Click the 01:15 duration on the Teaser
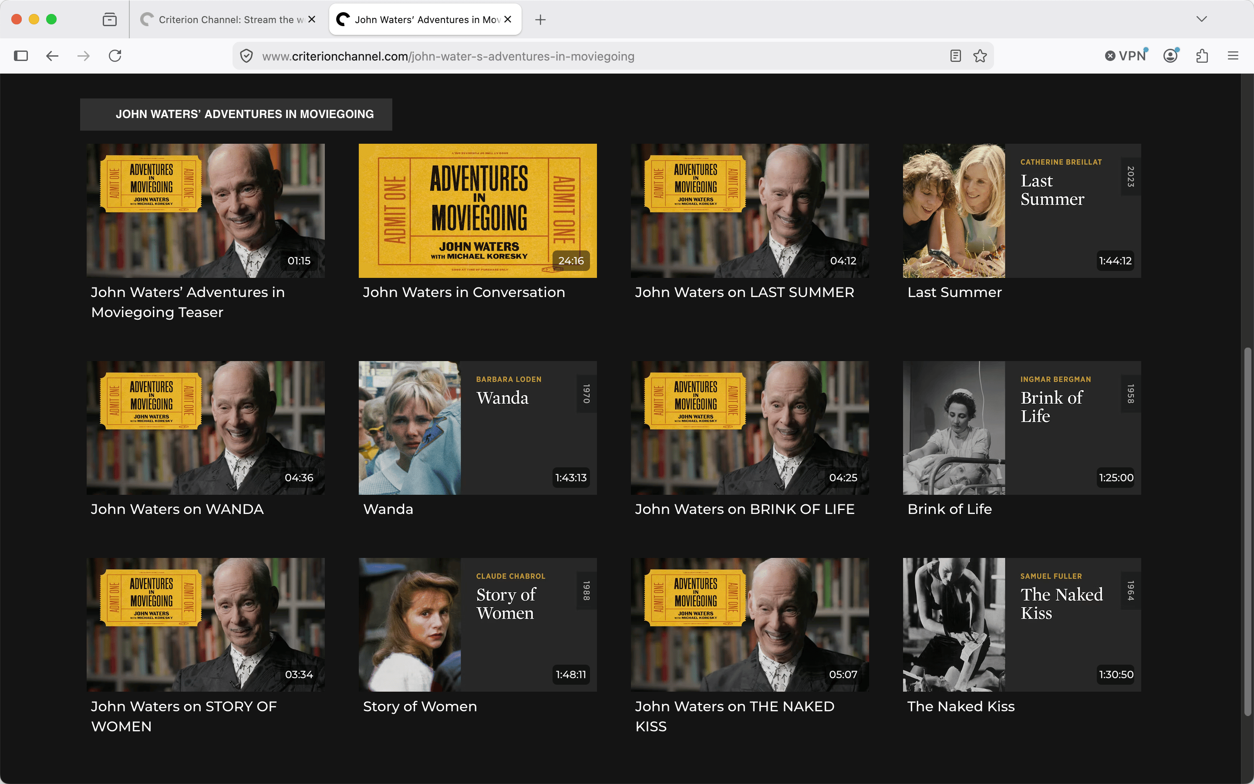1254x784 pixels. coord(299,261)
